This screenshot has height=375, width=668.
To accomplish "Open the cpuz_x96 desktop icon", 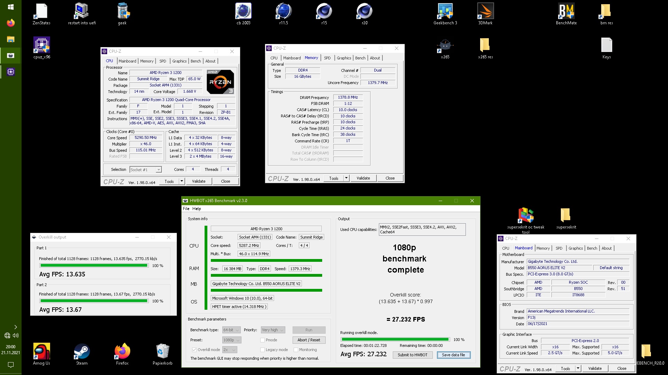I will [41, 48].
